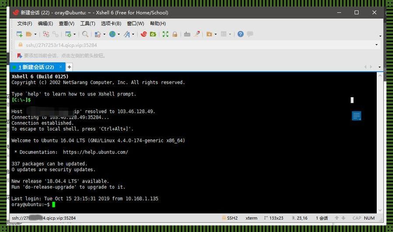Add a new tab with plus button
This screenshot has width=393, height=232.
[69, 67]
